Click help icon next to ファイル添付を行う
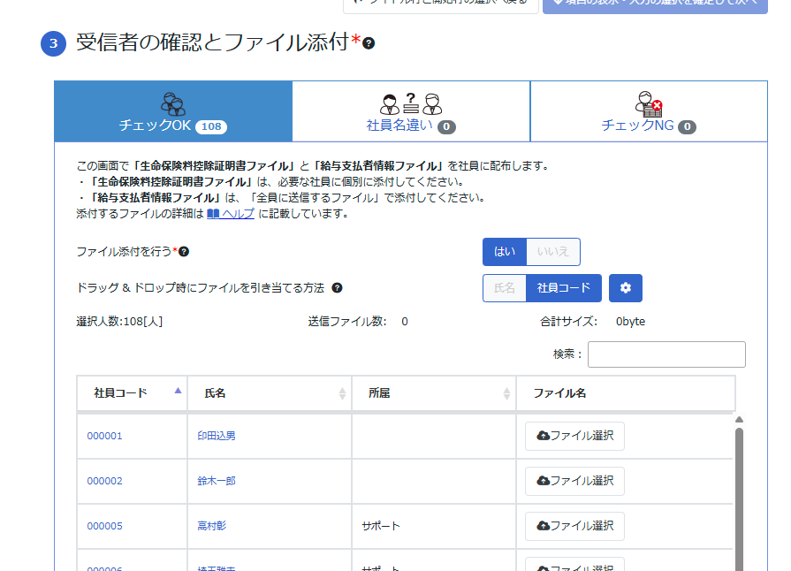This screenshot has height=571, width=791. (184, 252)
